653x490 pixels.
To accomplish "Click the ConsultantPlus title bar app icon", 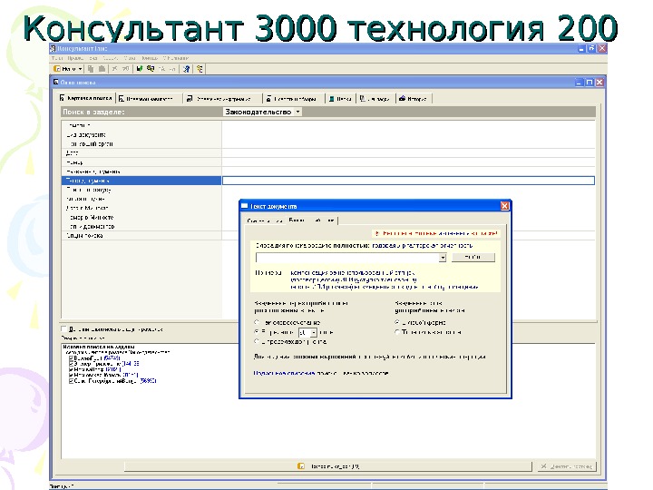I will pyautogui.click(x=53, y=49).
